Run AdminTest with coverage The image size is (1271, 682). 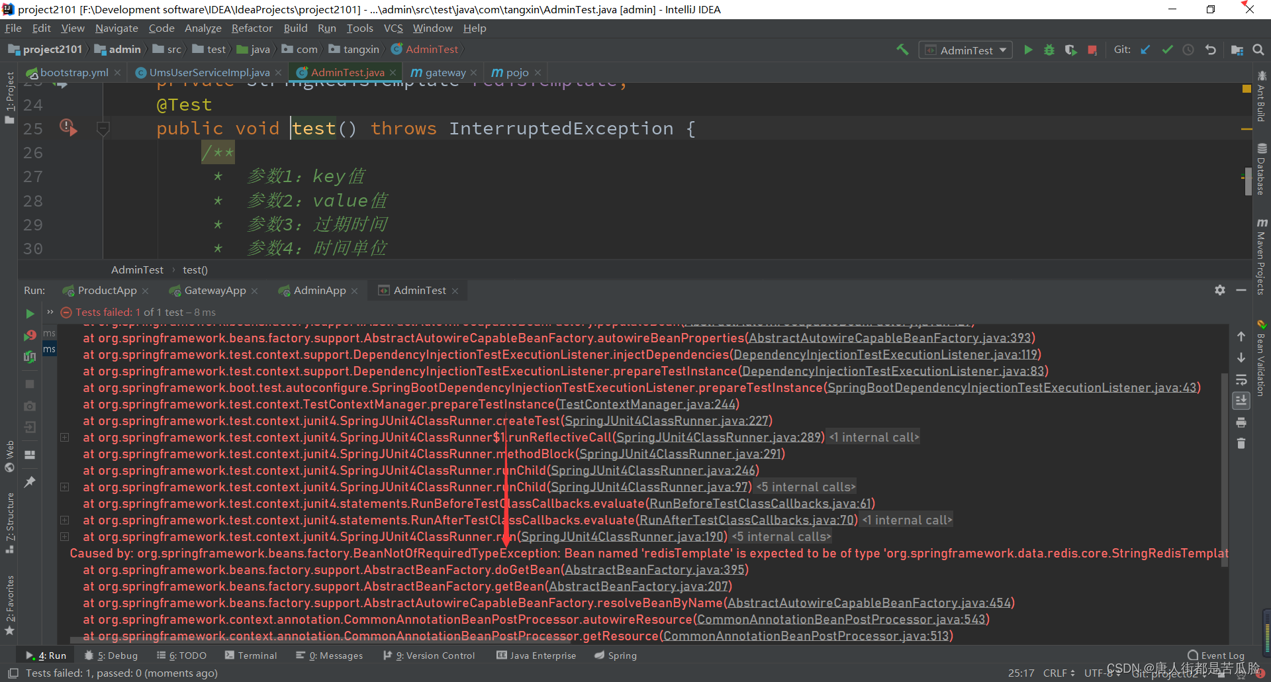click(x=1070, y=50)
